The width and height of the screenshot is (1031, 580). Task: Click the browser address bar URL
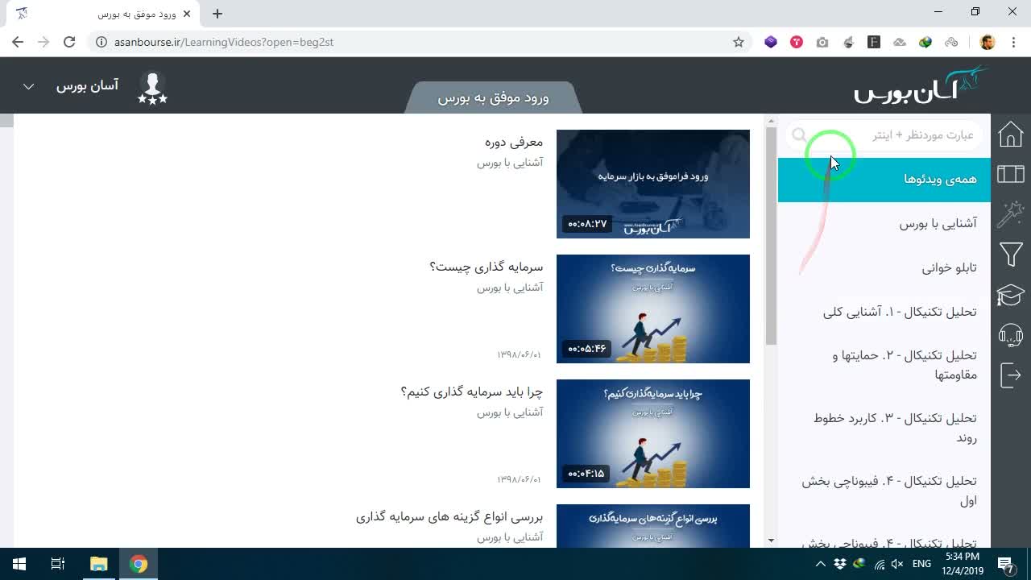(x=224, y=42)
